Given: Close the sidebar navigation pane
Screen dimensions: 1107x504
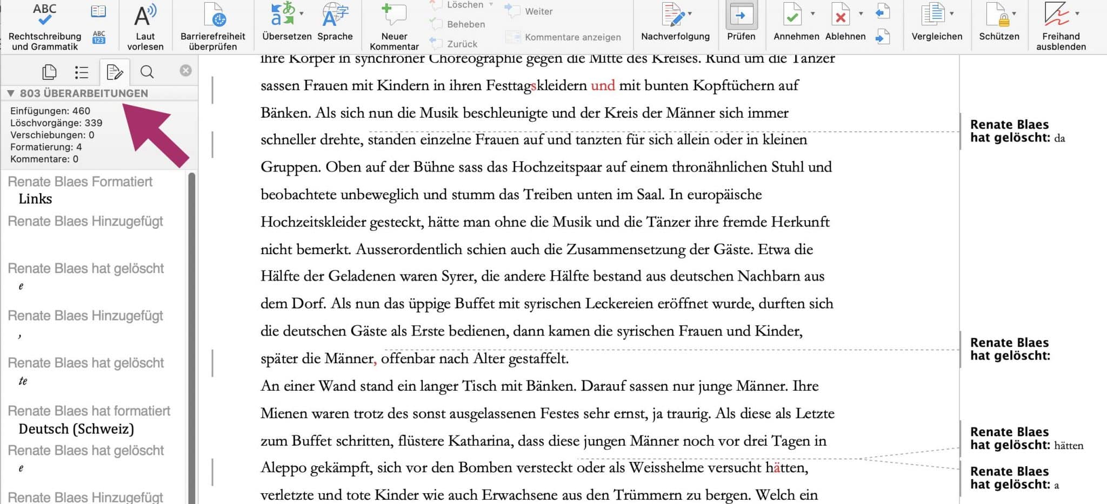Looking at the screenshot, I should 185,70.
